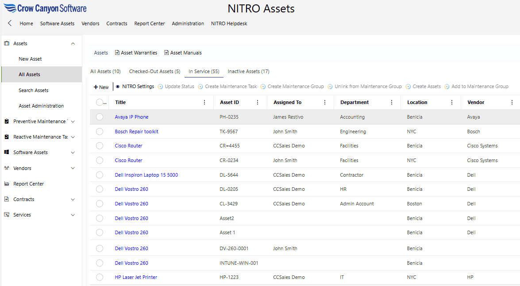Click New Asset in the sidebar
Screen dimensions: 520x286
point(30,59)
